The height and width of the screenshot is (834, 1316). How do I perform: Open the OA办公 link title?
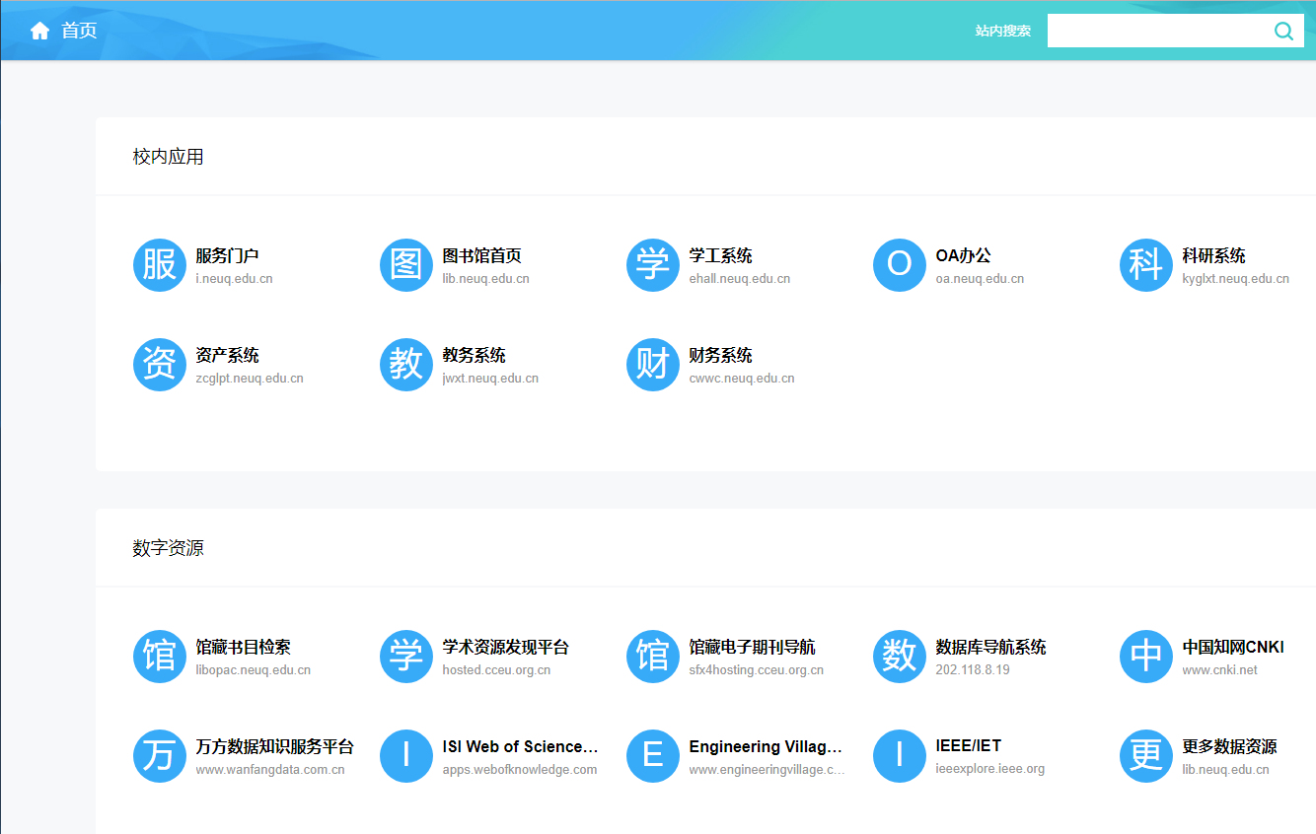(963, 256)
